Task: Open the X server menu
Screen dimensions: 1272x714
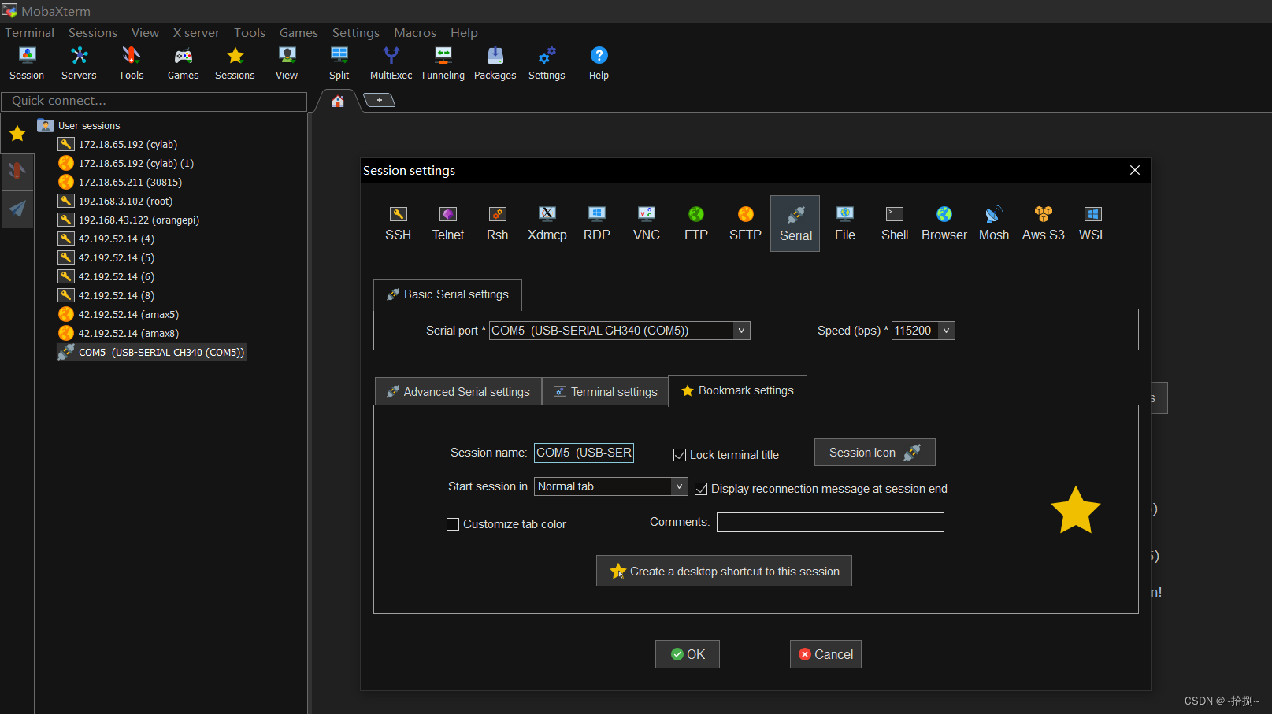Action: tap(196, 32)
